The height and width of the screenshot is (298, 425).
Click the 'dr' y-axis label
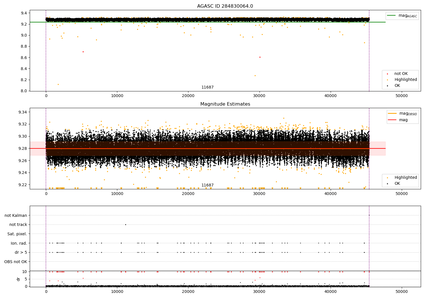tap(18, 279)
